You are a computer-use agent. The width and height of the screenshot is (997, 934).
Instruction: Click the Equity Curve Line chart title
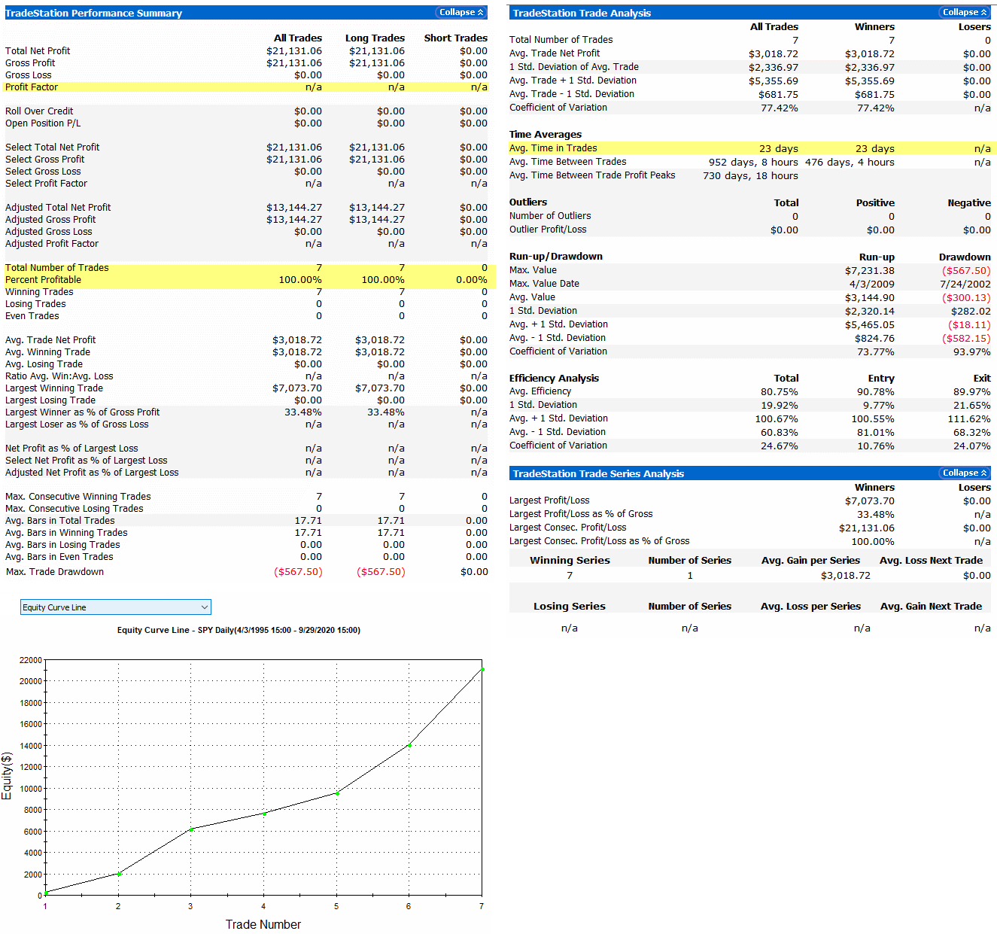click(x=239, y=631)
